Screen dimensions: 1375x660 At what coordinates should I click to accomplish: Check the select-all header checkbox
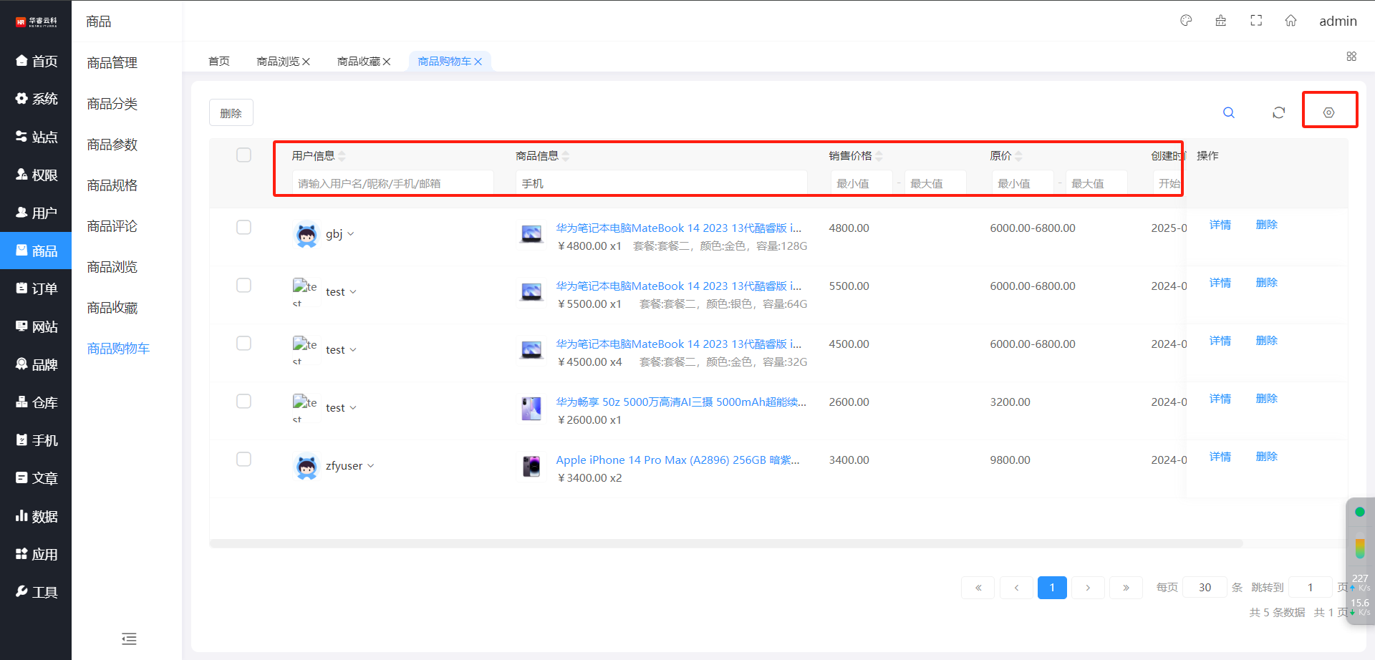(x=243, y=155)
